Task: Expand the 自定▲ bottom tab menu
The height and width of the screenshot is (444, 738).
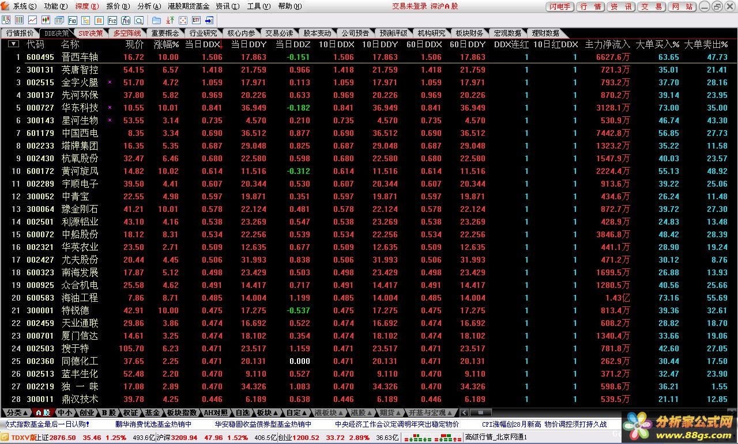Action: click(297, 413)
